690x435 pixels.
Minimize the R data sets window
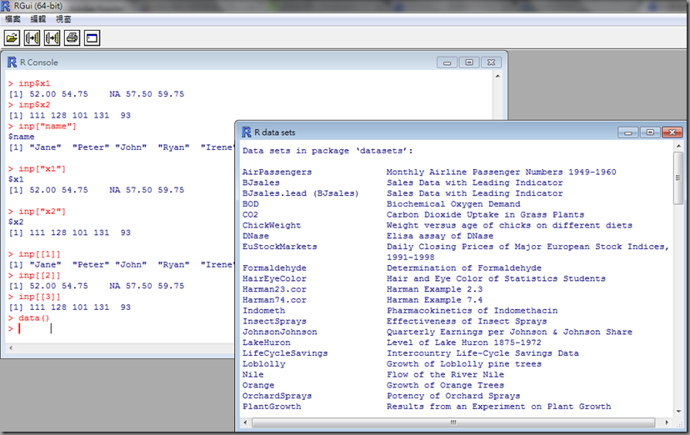[628, 132]
